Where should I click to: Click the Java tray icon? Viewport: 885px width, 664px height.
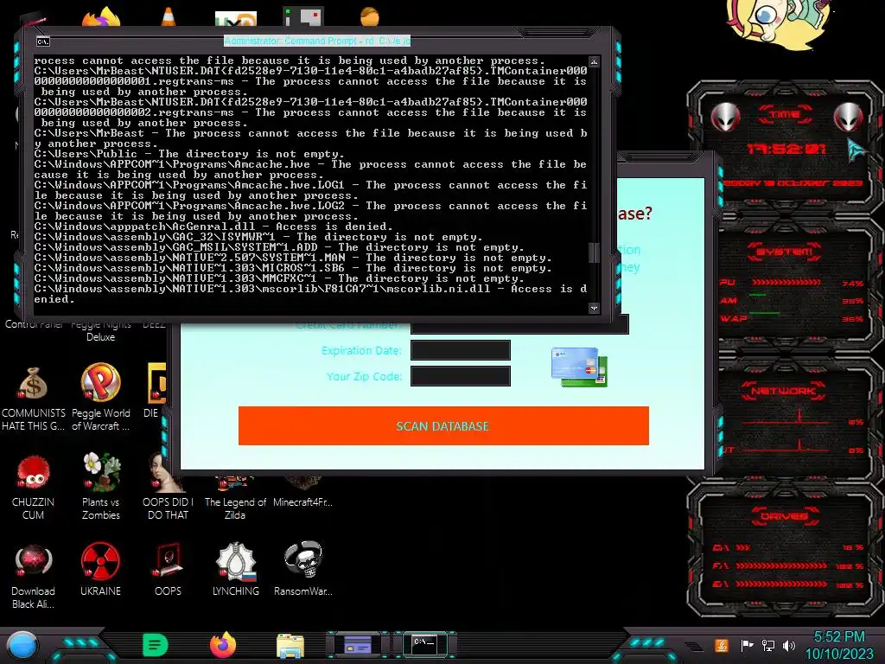point(721,645)
